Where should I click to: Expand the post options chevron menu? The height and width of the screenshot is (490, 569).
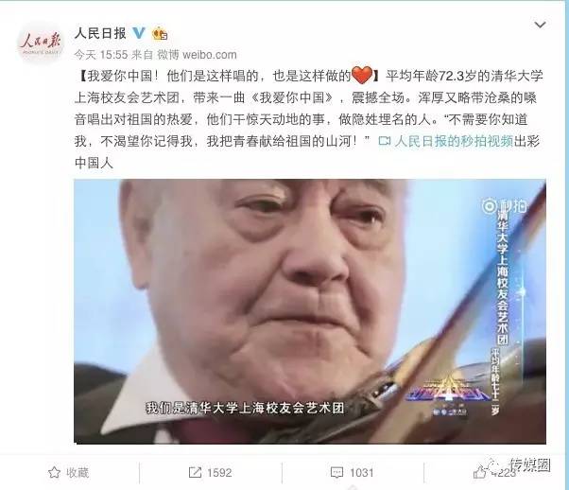pyautogui.click(x=540, y=25)
